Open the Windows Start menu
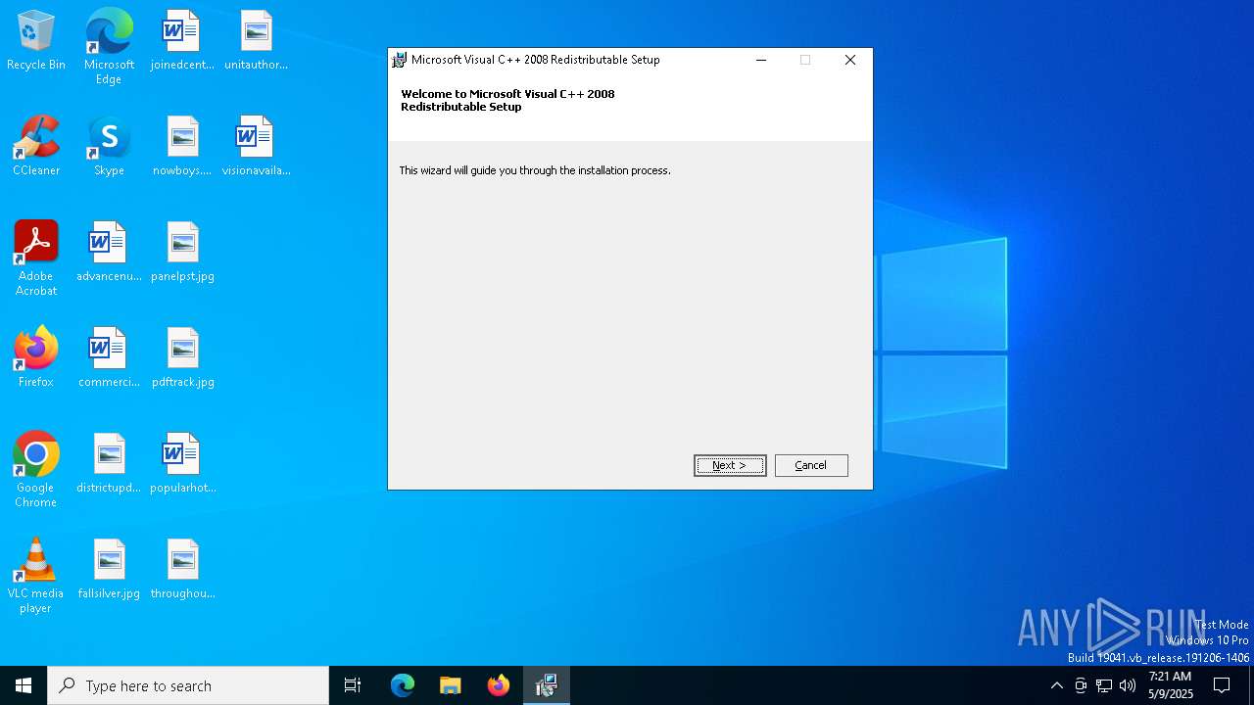Screen dimensions: 1254x705 24,685
